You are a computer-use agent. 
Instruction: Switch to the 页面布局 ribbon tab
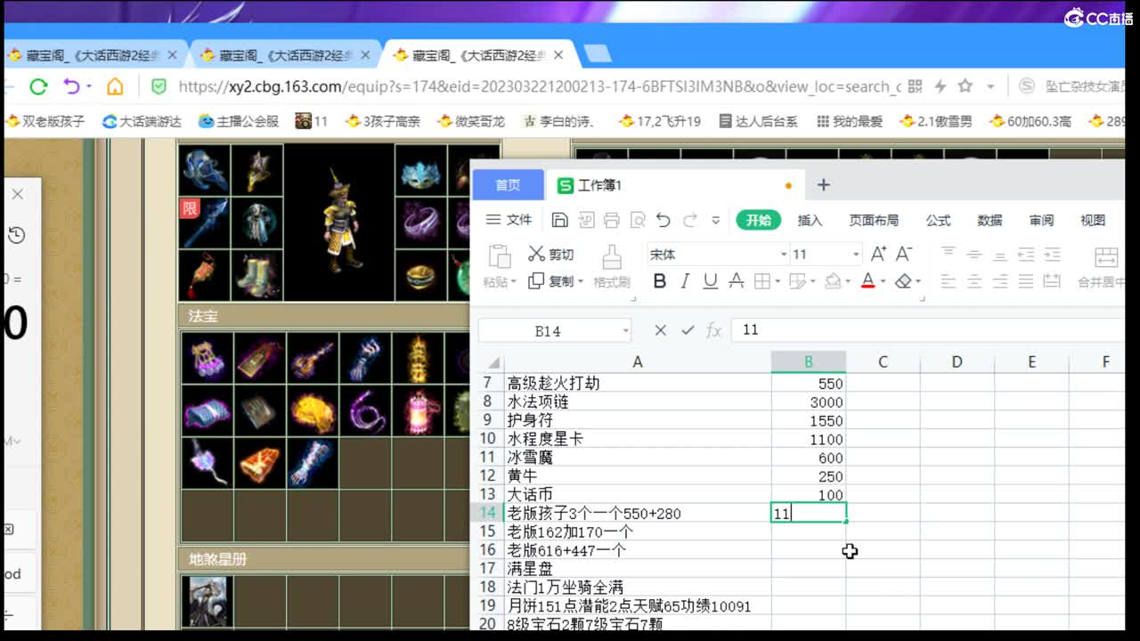coord(874,220)
